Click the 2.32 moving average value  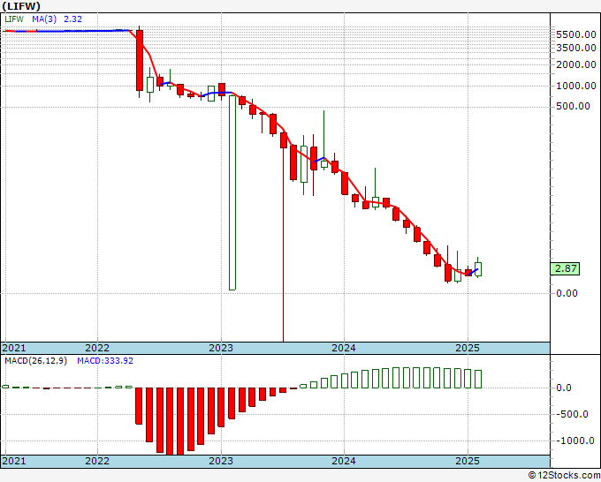(x=72, y=19)
